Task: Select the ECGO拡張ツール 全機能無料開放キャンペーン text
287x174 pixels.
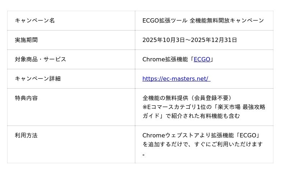Action: 203,21
